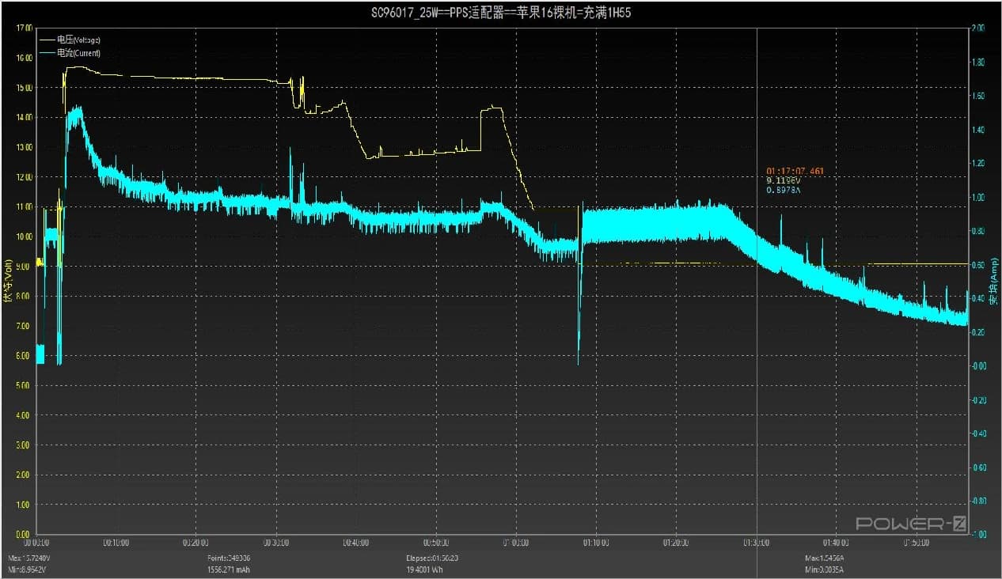This screenshot has height=579, width=1002.
Task: Click the Points count in the status bar
Action: 228,558
